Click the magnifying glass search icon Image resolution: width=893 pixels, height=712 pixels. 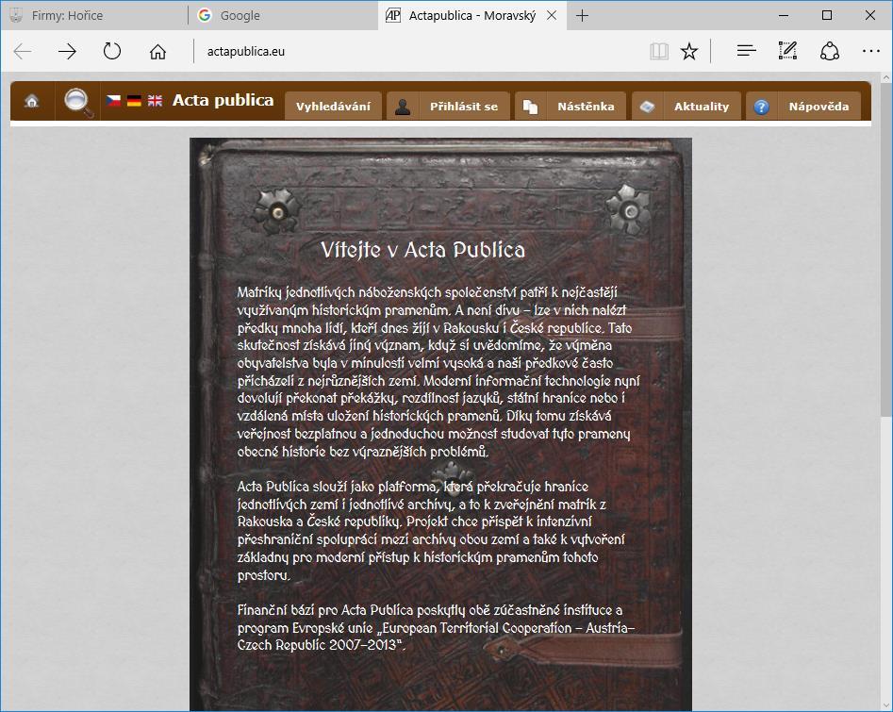tap(78, 102)
